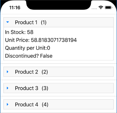Tap the In Stock: 58 line
Screen dimensions: 117x113
click(19, 32)
